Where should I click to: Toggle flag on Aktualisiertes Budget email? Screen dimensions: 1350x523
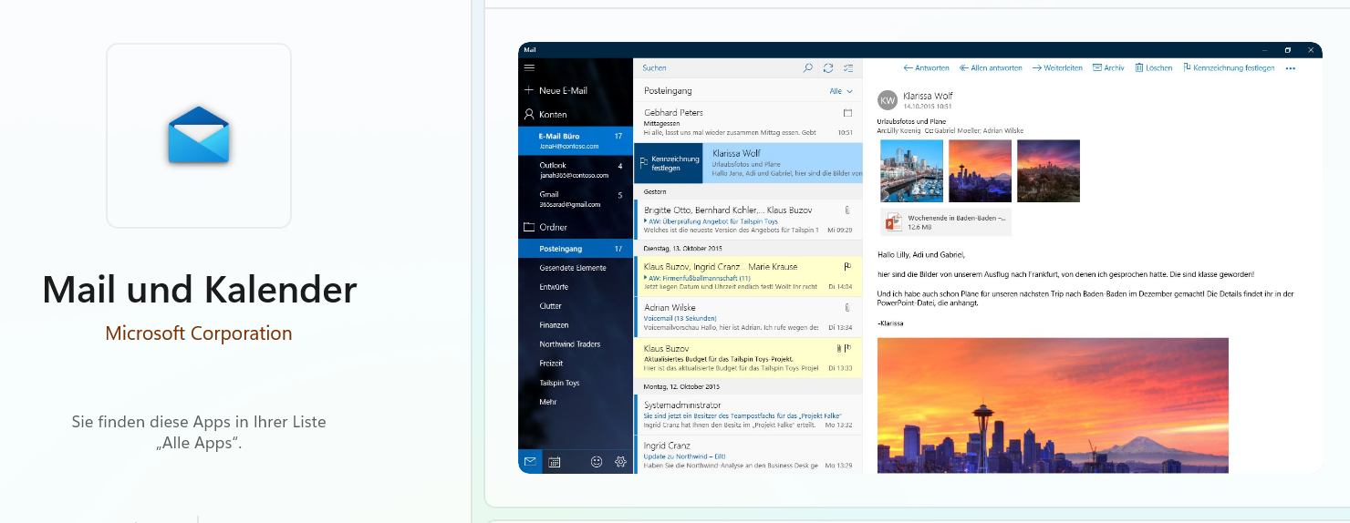(849, 348)
